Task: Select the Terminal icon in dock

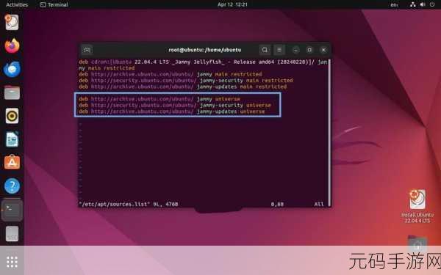Action: click(x=12, y=210)
